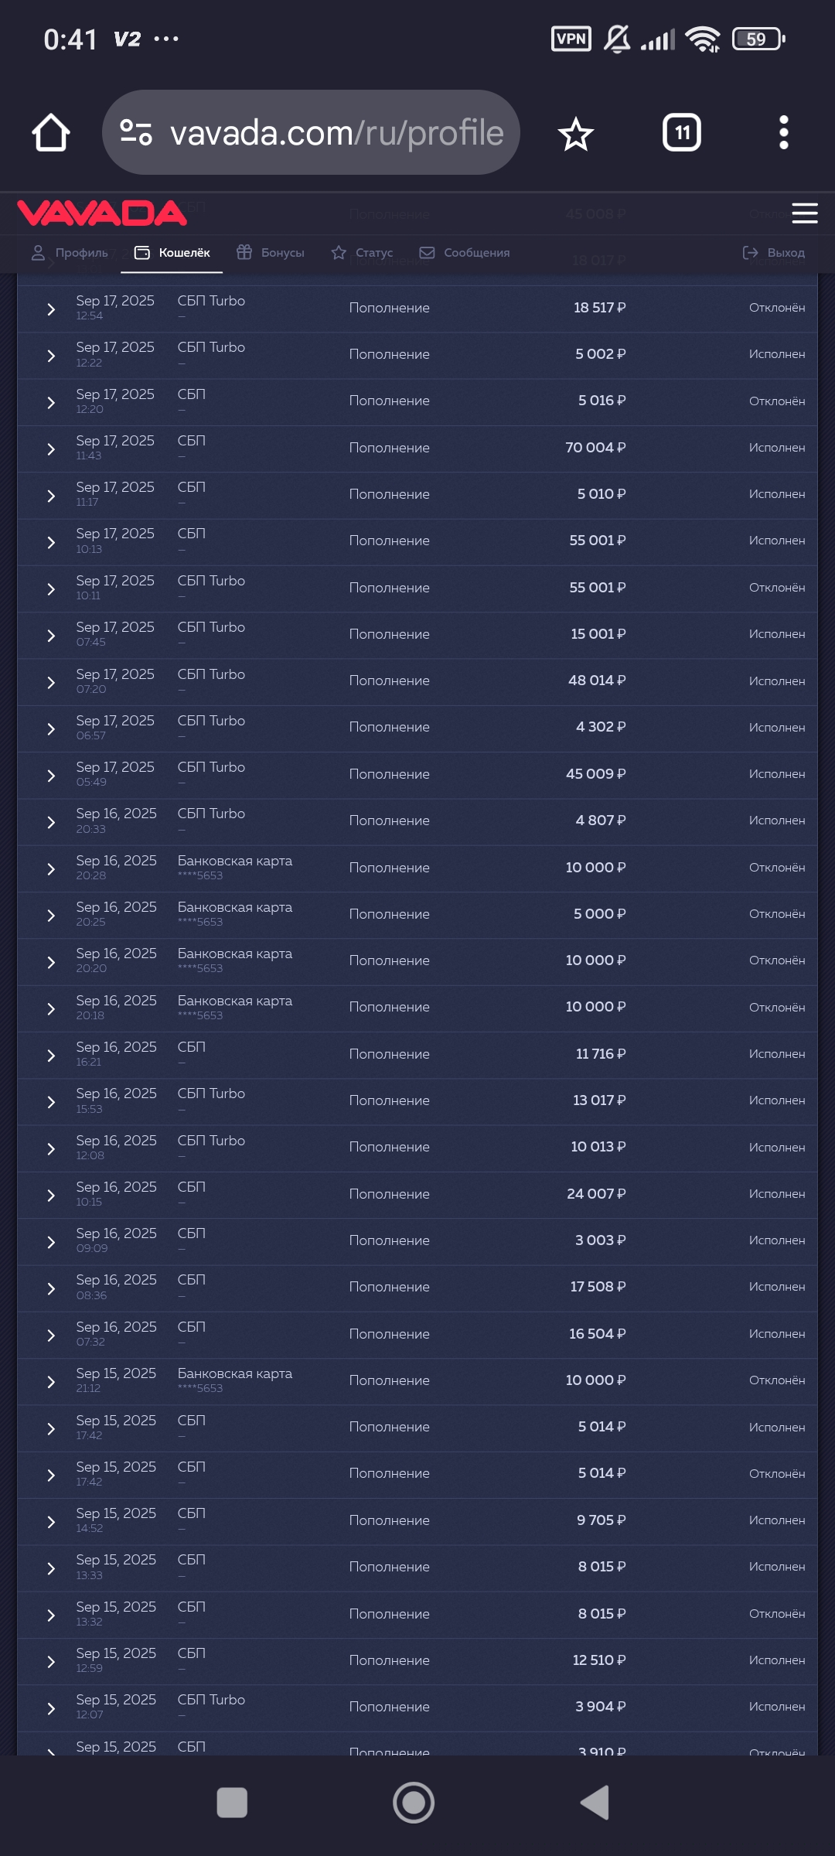Click the Vavada logo
Image resolution: width=835 pixels, height=1856 pixels.
coord(102,213)
